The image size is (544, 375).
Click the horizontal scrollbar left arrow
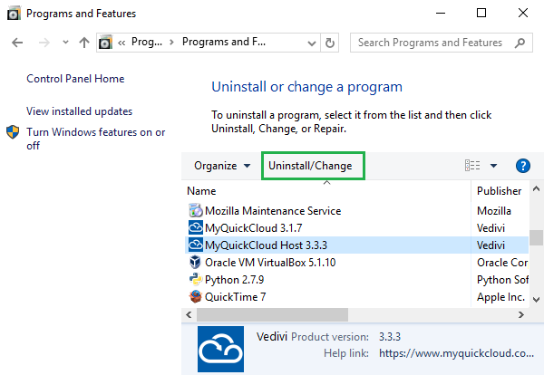tap(189, 314)
